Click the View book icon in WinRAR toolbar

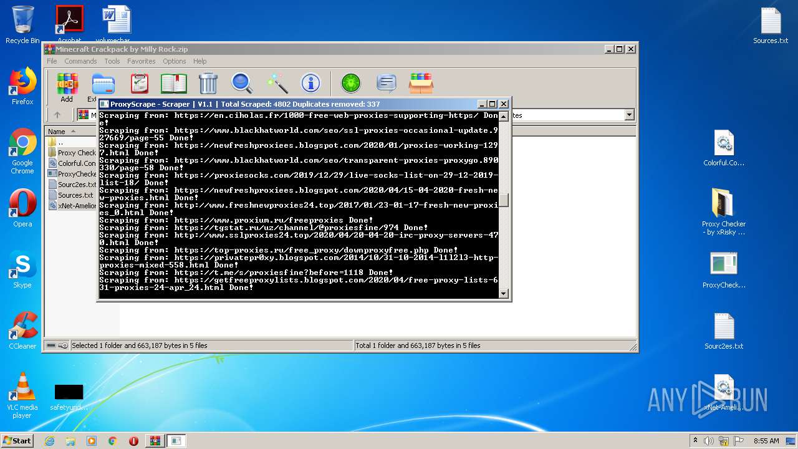(174, 83)
